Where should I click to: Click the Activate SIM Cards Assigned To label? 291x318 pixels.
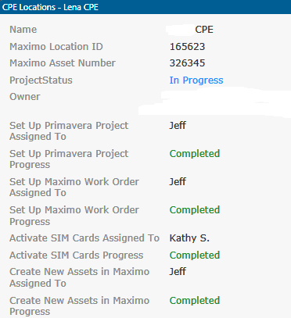coord(84,238)
